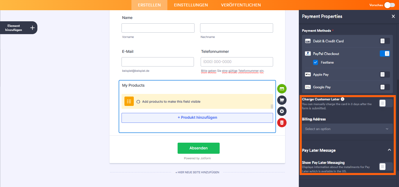The image size is (399, 187).
Task: Enable the Charge Customer Later toggle
Action: click(x=385, y=103)
